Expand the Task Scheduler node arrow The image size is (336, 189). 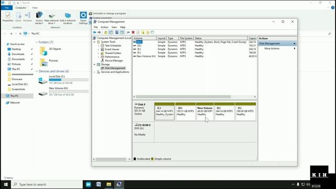(99, 46)
